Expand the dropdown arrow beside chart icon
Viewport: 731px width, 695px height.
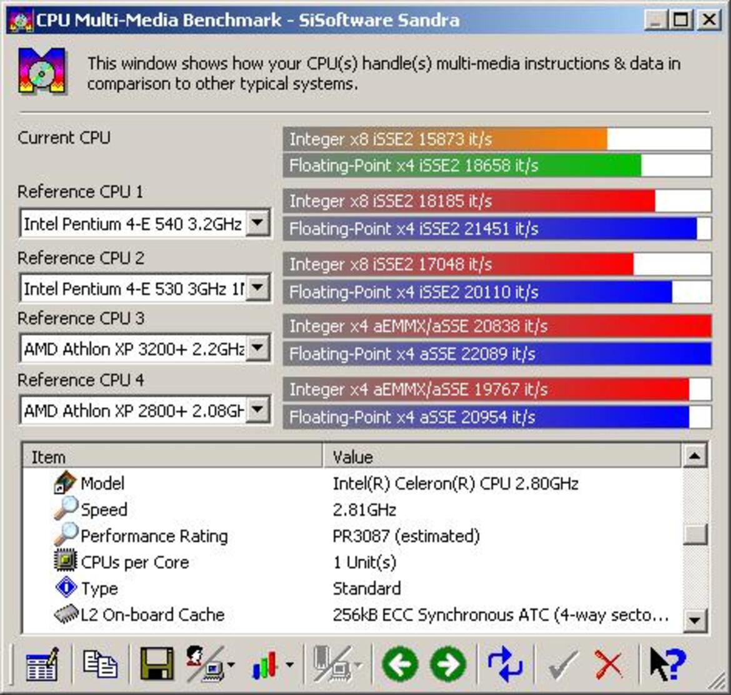pyautogui.click(x=289, y=665)
